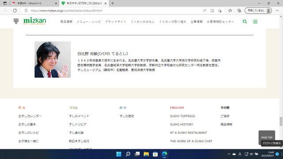
Task: Open browser Collections icon
Action: point(239,11)
